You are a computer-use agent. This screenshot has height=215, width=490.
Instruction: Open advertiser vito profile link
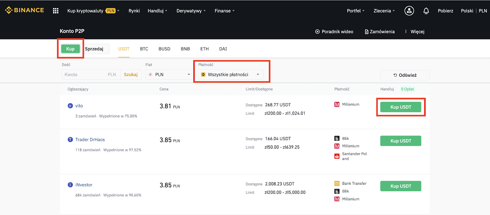(79, 106)
